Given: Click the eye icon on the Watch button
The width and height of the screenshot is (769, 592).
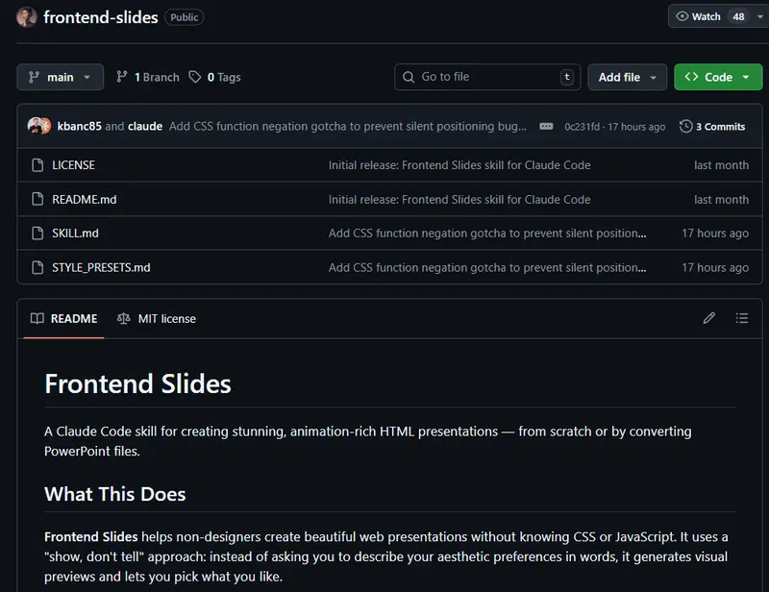Looking at the screenshot, I should pos(682,15).
